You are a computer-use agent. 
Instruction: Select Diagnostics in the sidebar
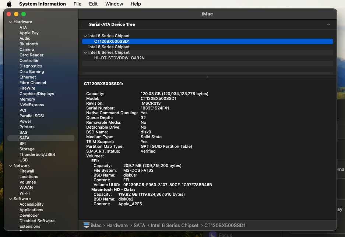(31, 66)
